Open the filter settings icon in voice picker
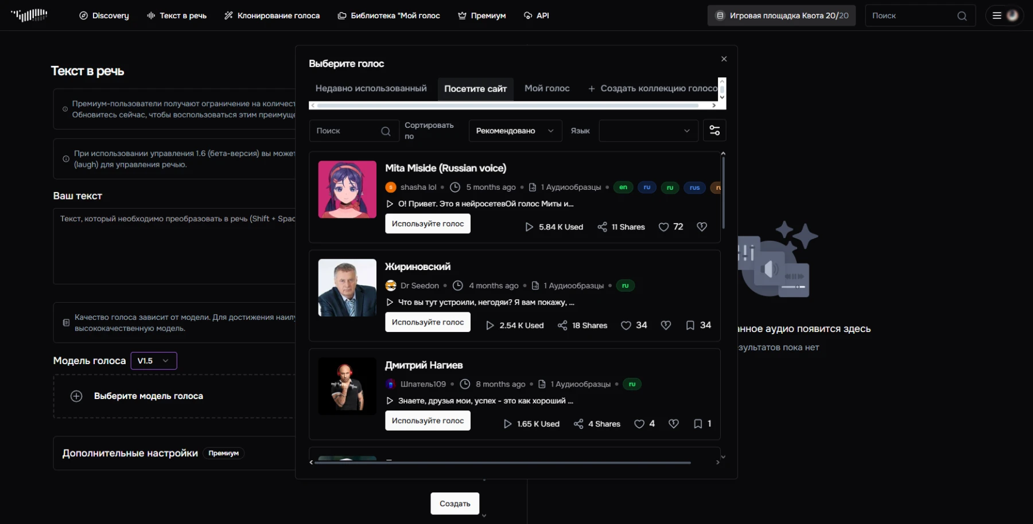This screenshot has height=524, width=1033. [714, 131]
